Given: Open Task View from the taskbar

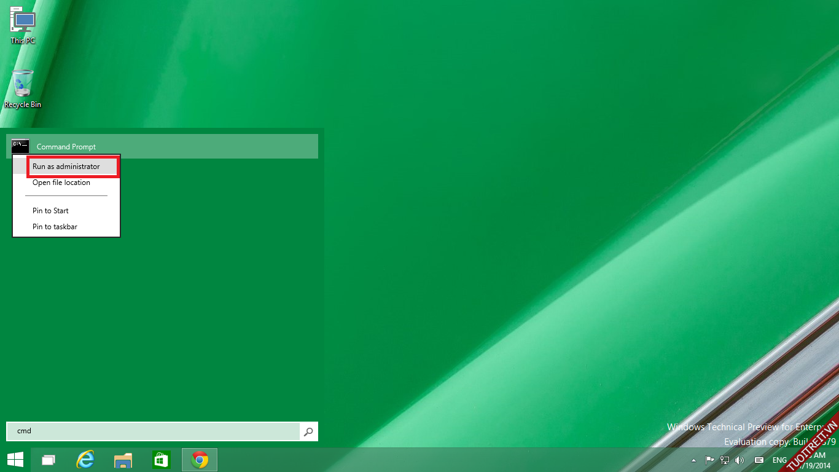Looking at the screenshot, I should tap(49, 460).
